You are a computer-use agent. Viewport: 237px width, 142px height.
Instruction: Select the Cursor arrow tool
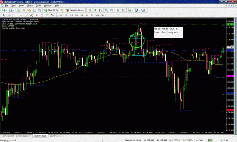tap(4, 15)
